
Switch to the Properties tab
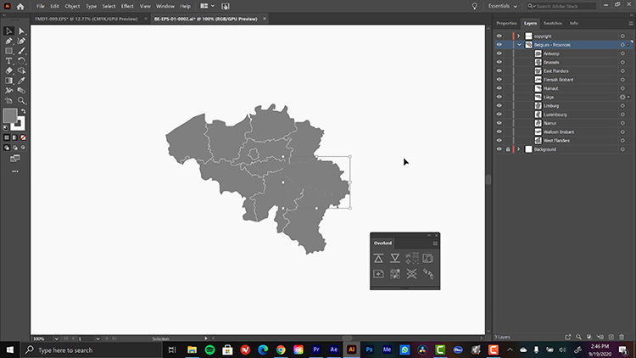click(x=506, y=24)
